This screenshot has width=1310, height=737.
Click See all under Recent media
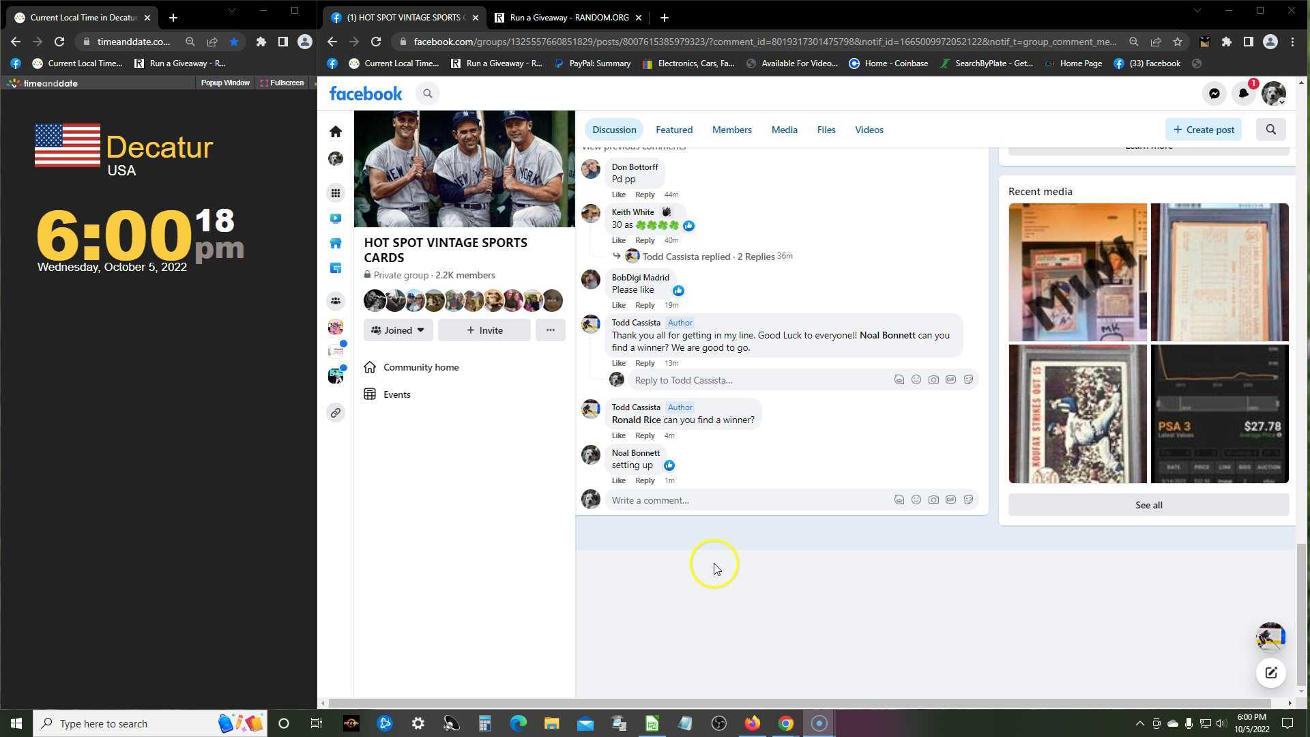pyautogui.click(x=1148, y=505)
